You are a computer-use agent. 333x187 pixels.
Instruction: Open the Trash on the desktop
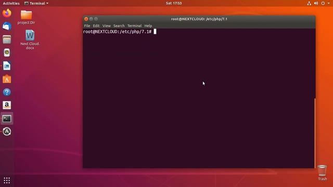322,173
